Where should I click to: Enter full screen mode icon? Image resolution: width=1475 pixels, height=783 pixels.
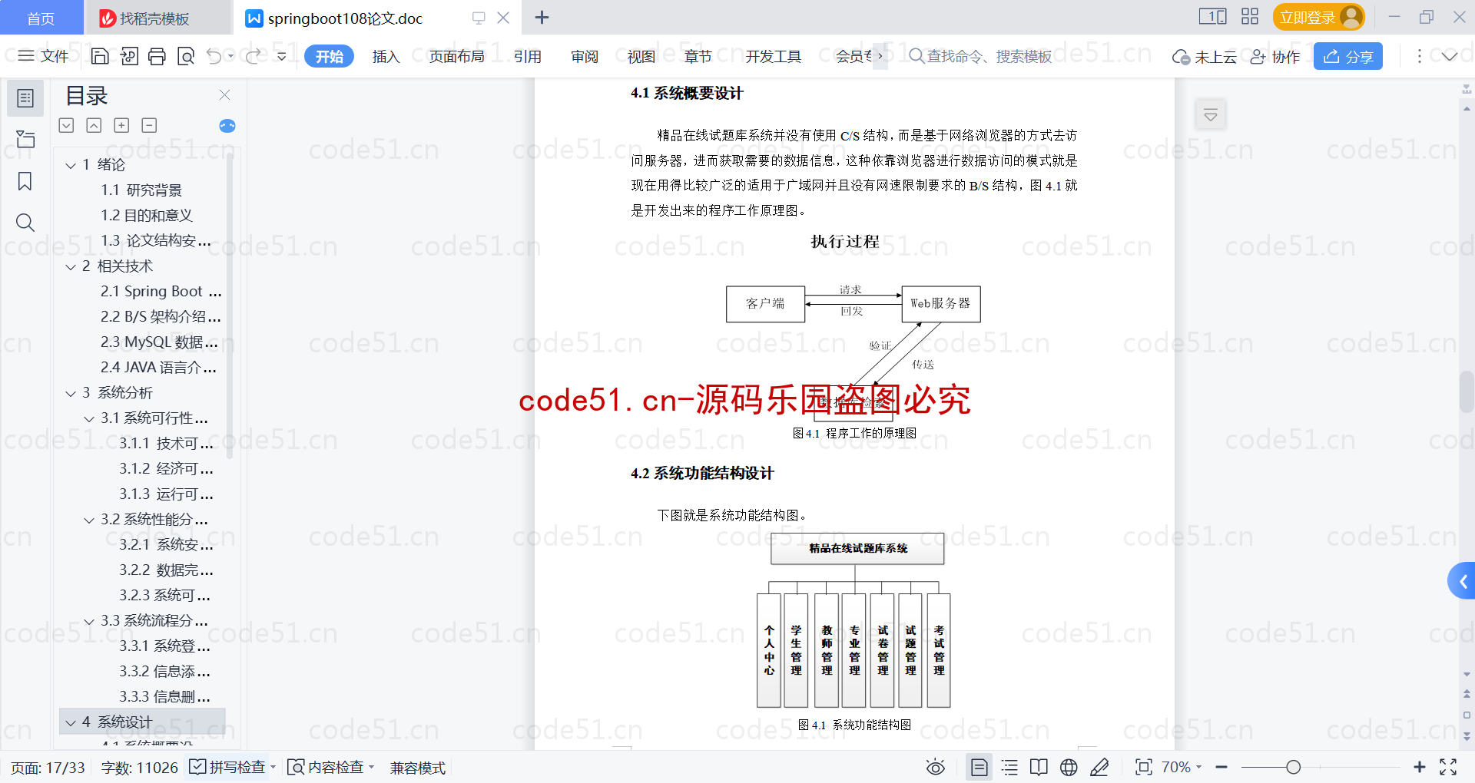point(1448,767)
